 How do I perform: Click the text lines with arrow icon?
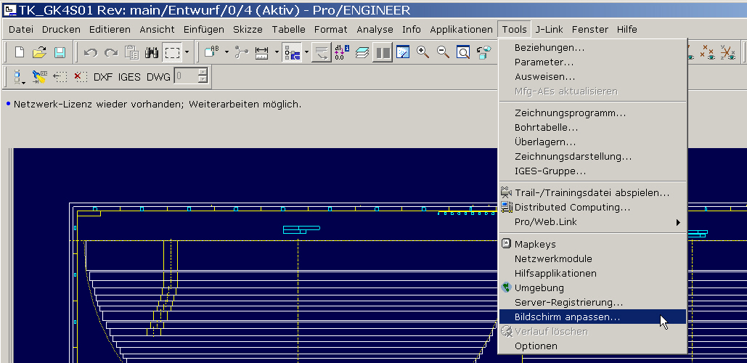pos(322,52)
